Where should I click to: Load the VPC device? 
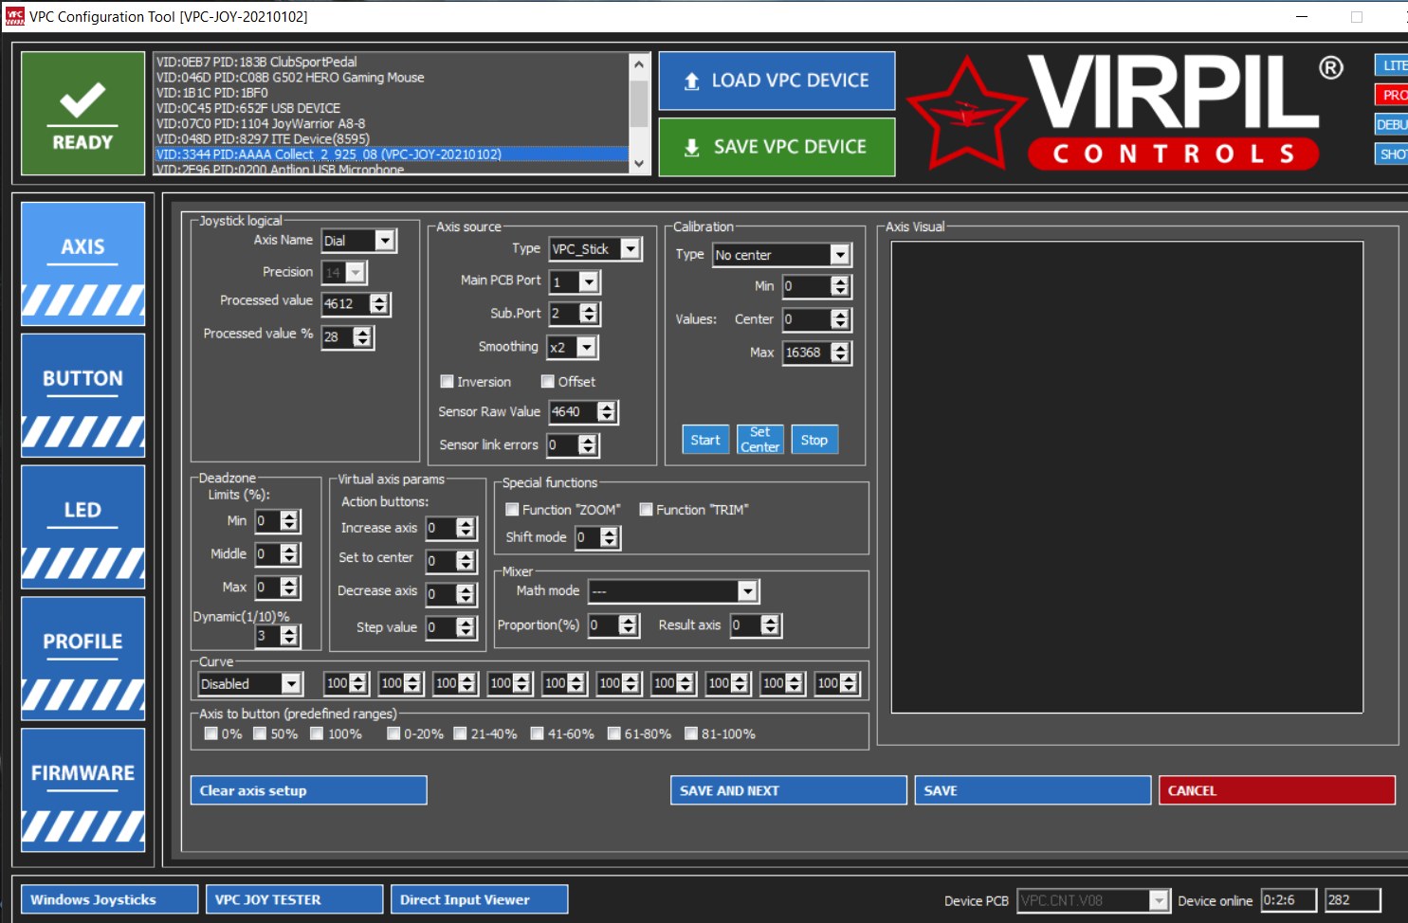coord(777,81)
